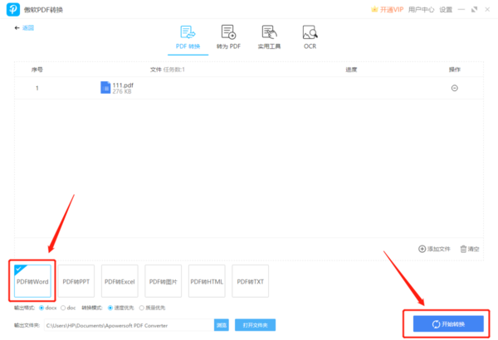Click the app logo in title bar
This screenshot has width=498, height=340.
tap(16, 9)
